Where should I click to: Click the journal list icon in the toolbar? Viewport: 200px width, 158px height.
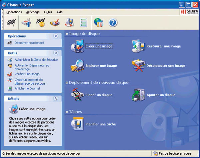coord(84,23)
